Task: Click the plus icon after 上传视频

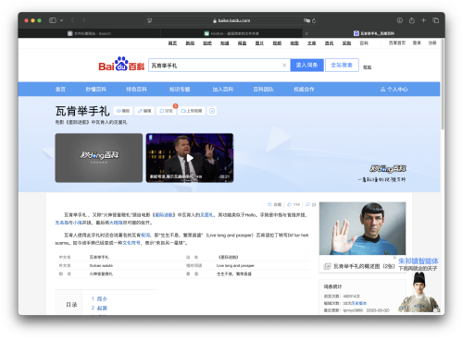Action: [212, 111]
